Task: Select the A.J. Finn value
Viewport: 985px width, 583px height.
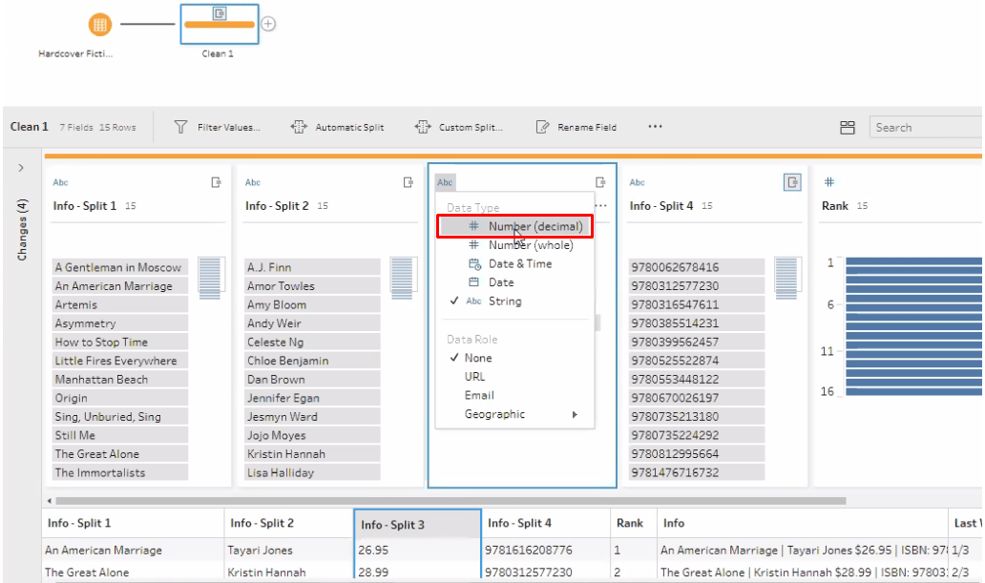Action: click(x=312, y=267)
